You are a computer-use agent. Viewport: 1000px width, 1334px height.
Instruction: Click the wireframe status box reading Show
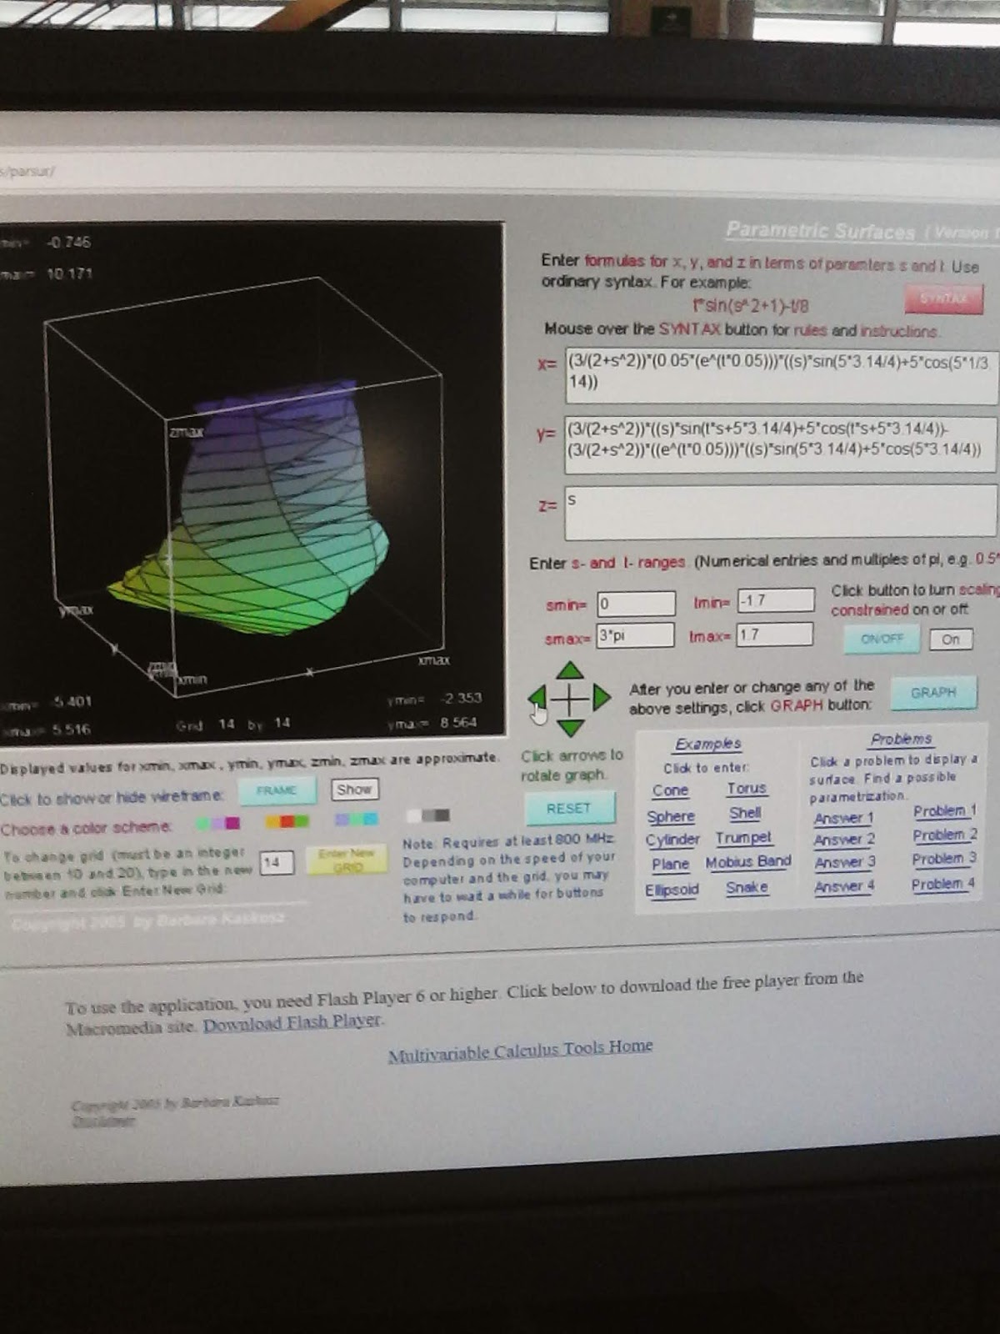click(x=354, y=789)
